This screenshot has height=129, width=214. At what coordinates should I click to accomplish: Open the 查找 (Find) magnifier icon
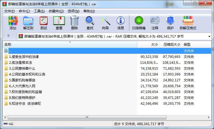[90, 21]
